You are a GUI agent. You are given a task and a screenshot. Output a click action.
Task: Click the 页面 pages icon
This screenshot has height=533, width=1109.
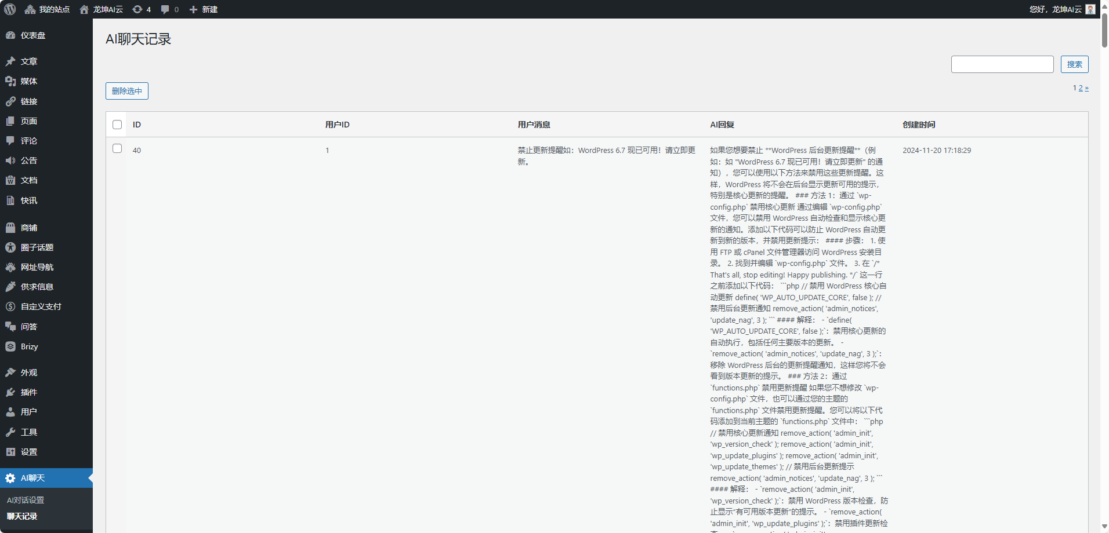coord(10,121)
